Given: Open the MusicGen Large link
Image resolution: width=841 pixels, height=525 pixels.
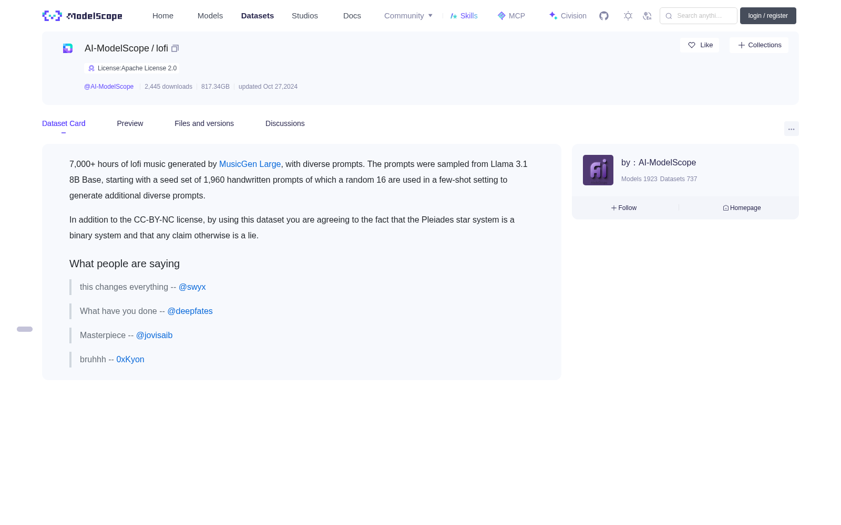Looking at the screenshot, I should pyautogui.click(x=250, y=164).
